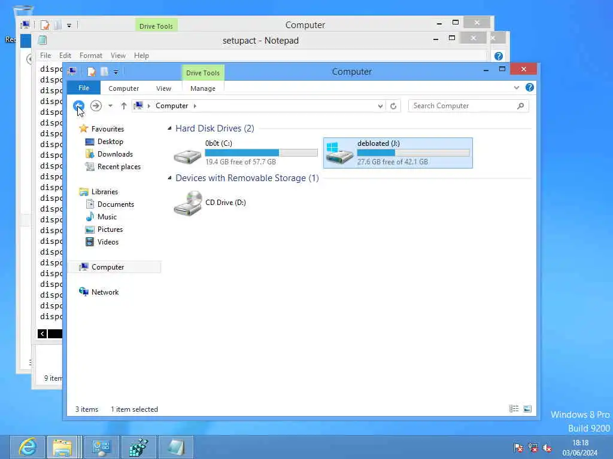The height and width of the screenshot is (459, 613).
Task: Click the C: drive usage bar
Action: click(x=261, y=152)
